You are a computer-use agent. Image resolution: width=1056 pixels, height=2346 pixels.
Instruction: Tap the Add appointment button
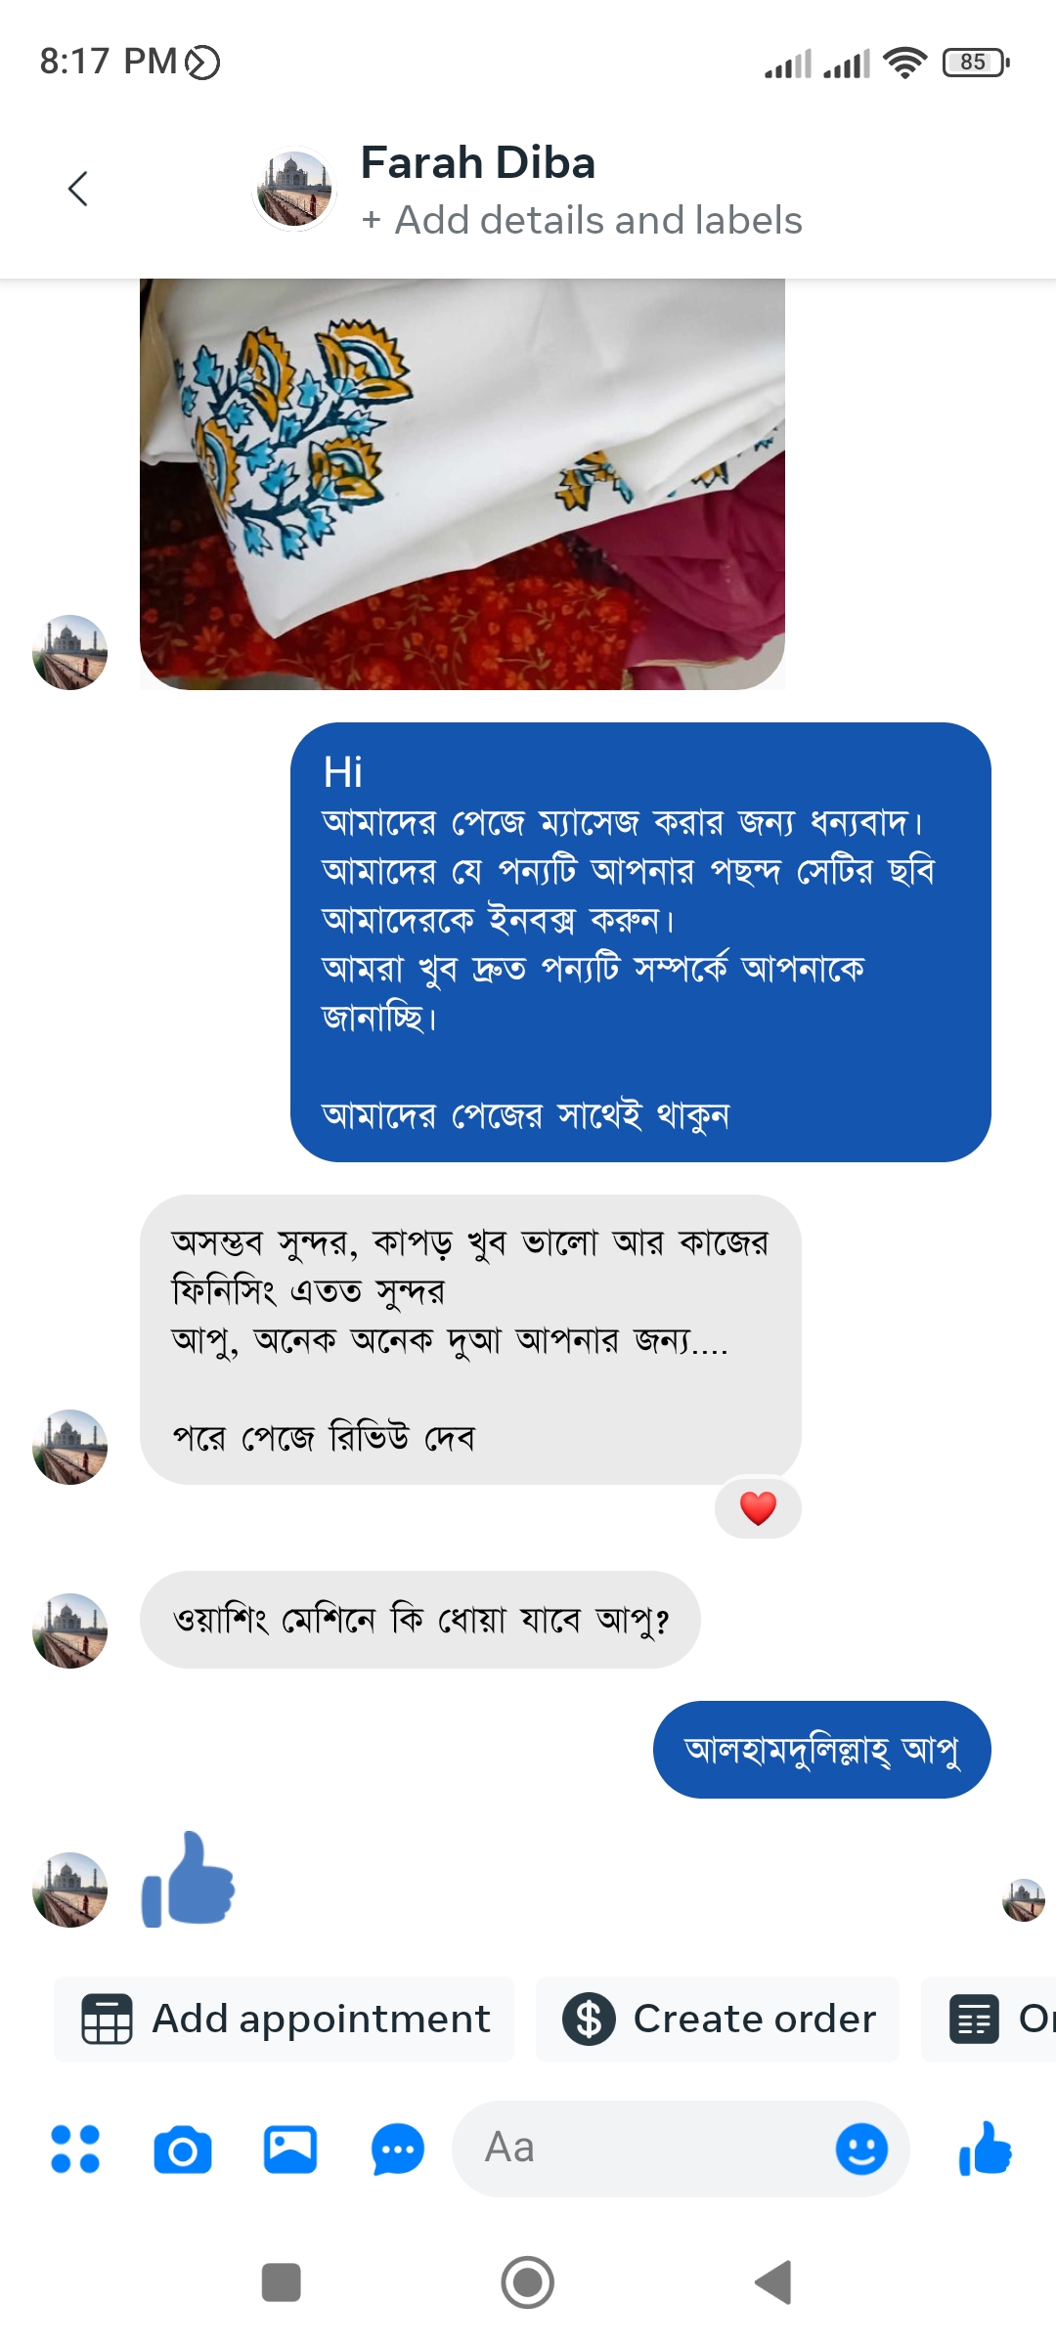coord(285,2019)
